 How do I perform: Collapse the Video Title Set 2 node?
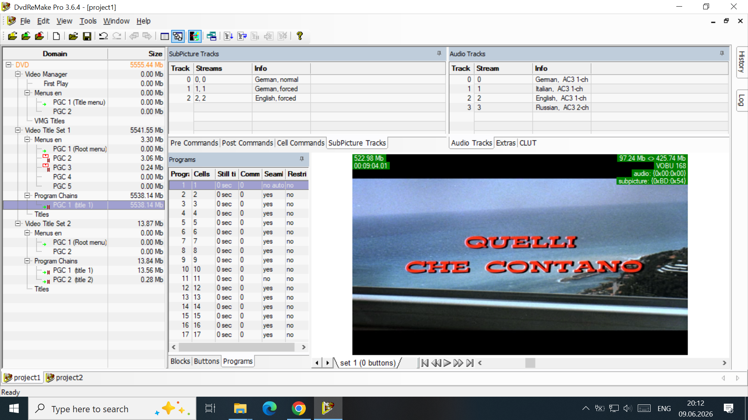pos(18,223)
